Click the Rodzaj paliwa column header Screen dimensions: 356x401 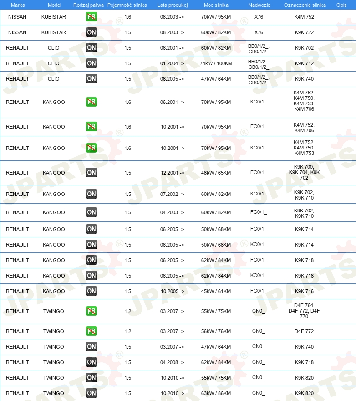[88, 5]
